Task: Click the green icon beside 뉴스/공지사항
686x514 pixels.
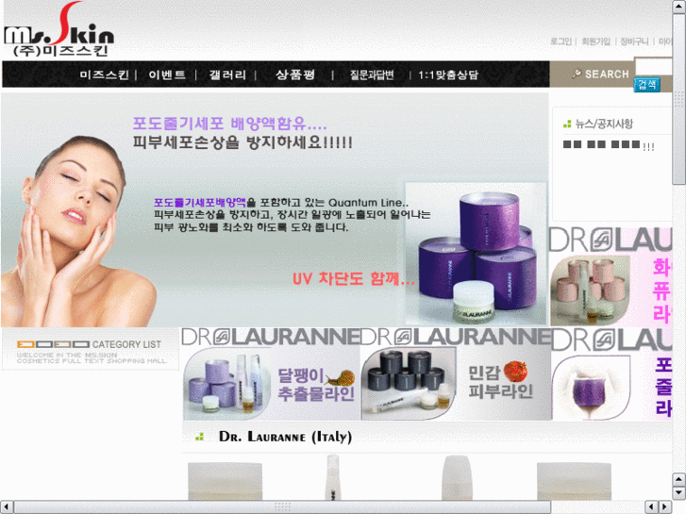Action: pos(567,124)
